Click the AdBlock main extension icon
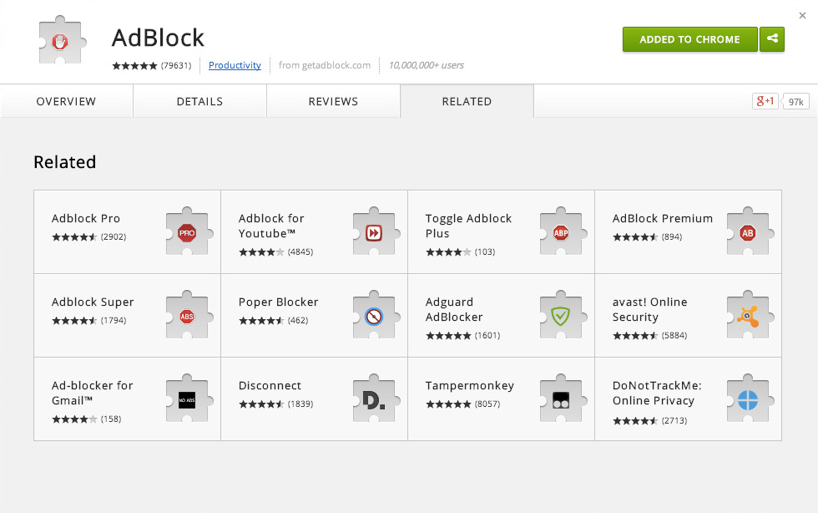 (x=62, y=40)
